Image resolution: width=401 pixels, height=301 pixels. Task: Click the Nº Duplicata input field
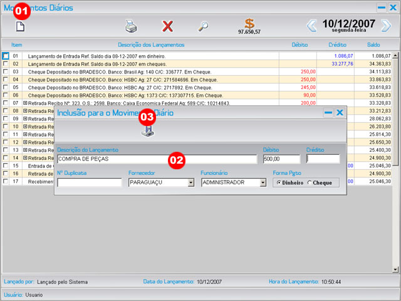tap(89, 182)
